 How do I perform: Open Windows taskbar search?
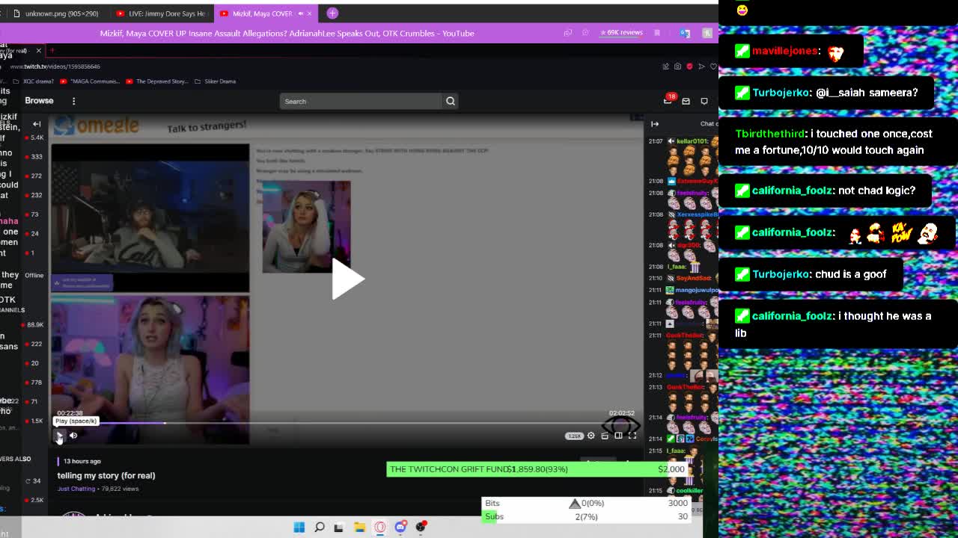pos(320,527)
